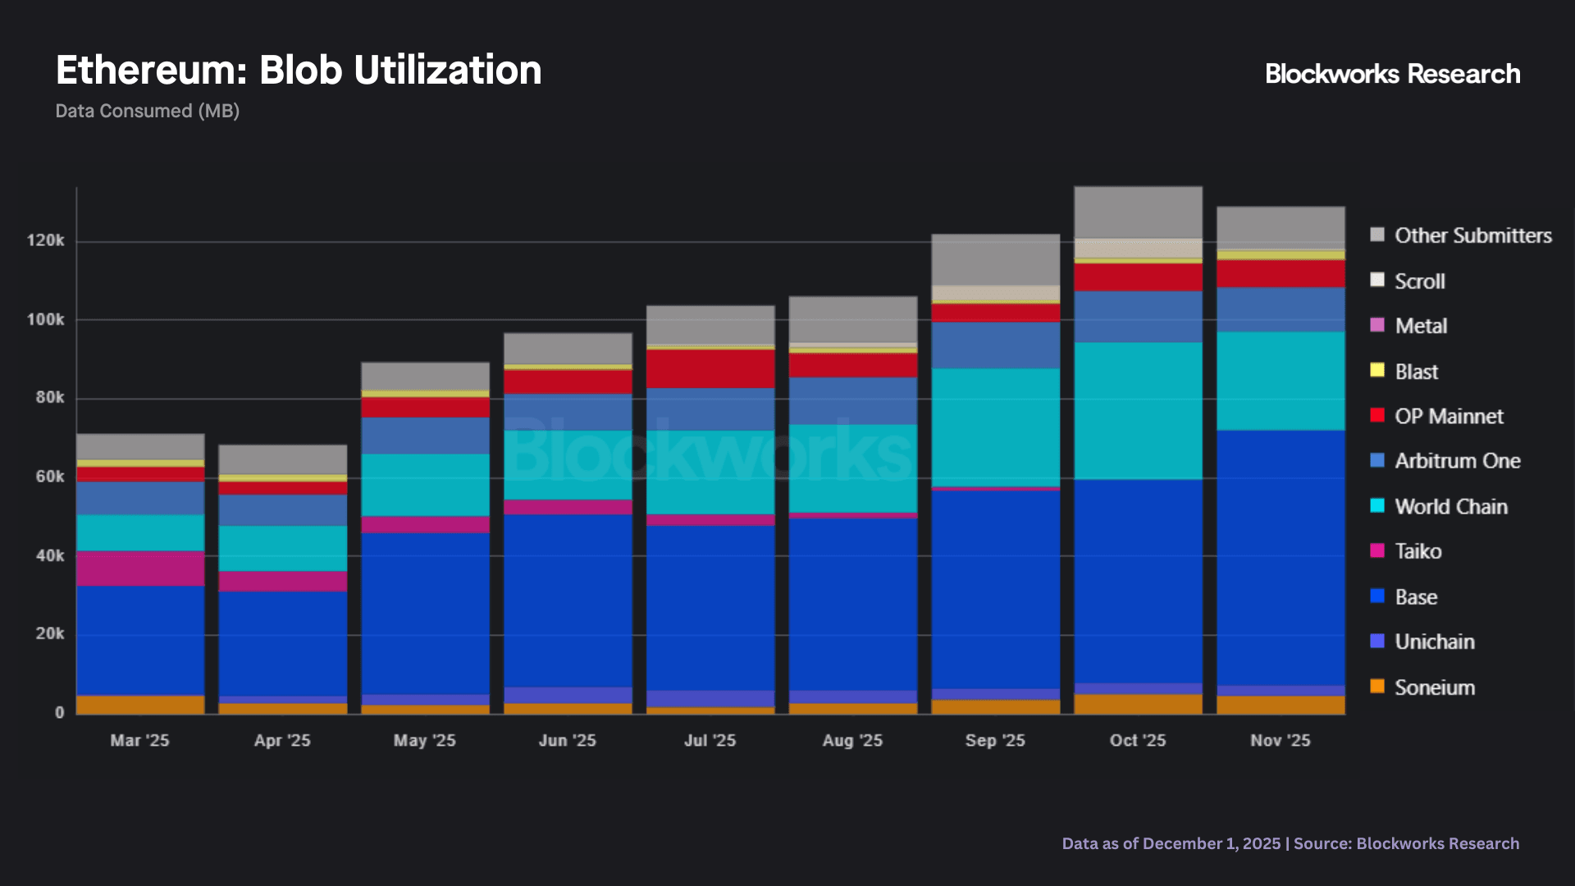Select the "Base" legend label
The width and height of the screenshot is (1575, 886).
[x=1416, y=596]
